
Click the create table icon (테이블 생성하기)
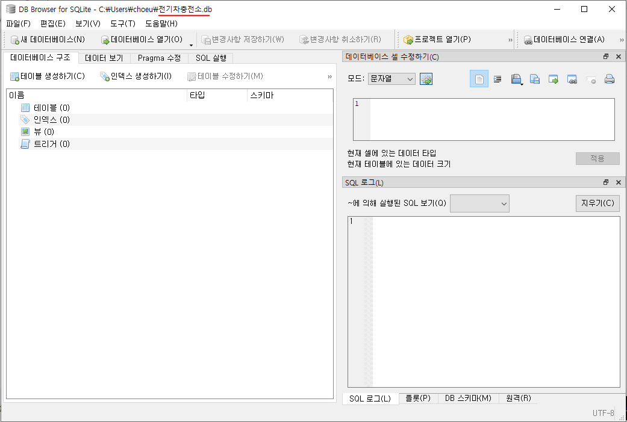[15, 76]
